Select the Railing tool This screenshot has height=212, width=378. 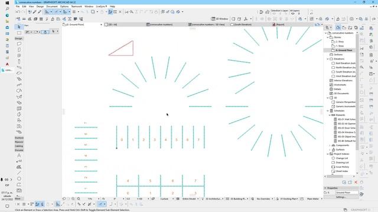point(19,85)
